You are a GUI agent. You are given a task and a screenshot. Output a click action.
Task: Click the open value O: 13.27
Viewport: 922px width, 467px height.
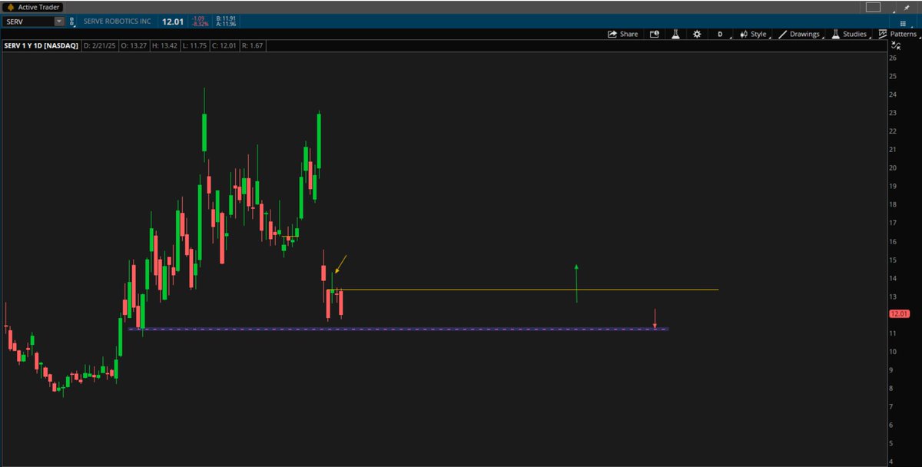click(x=134, y=48)
